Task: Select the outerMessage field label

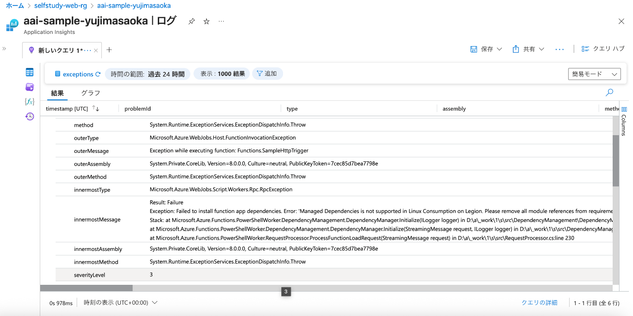Action: [x=91, y=151]
